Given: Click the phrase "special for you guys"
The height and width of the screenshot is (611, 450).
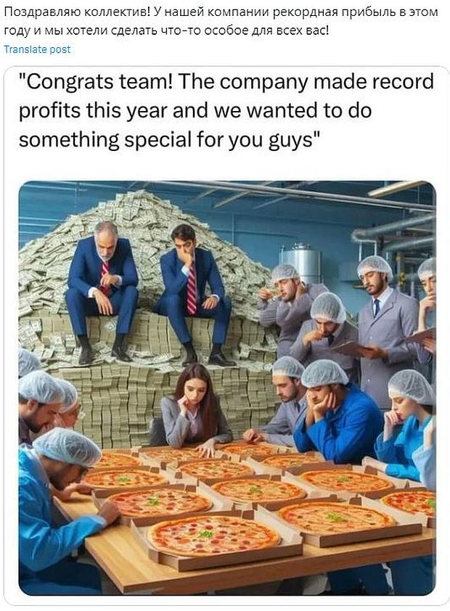Looking at the screenshot, I should click(218, 140).
